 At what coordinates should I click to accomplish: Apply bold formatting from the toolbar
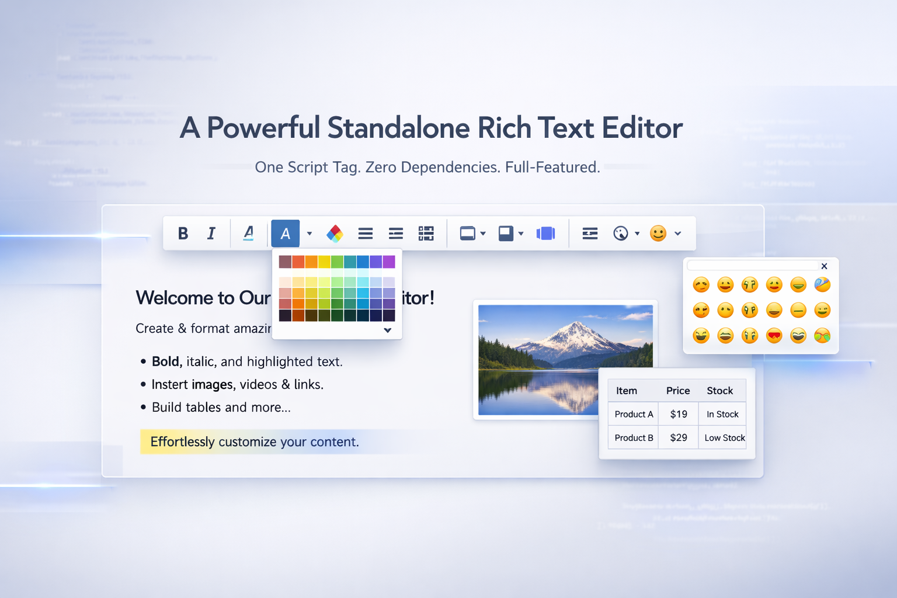[x=183, y=233]
